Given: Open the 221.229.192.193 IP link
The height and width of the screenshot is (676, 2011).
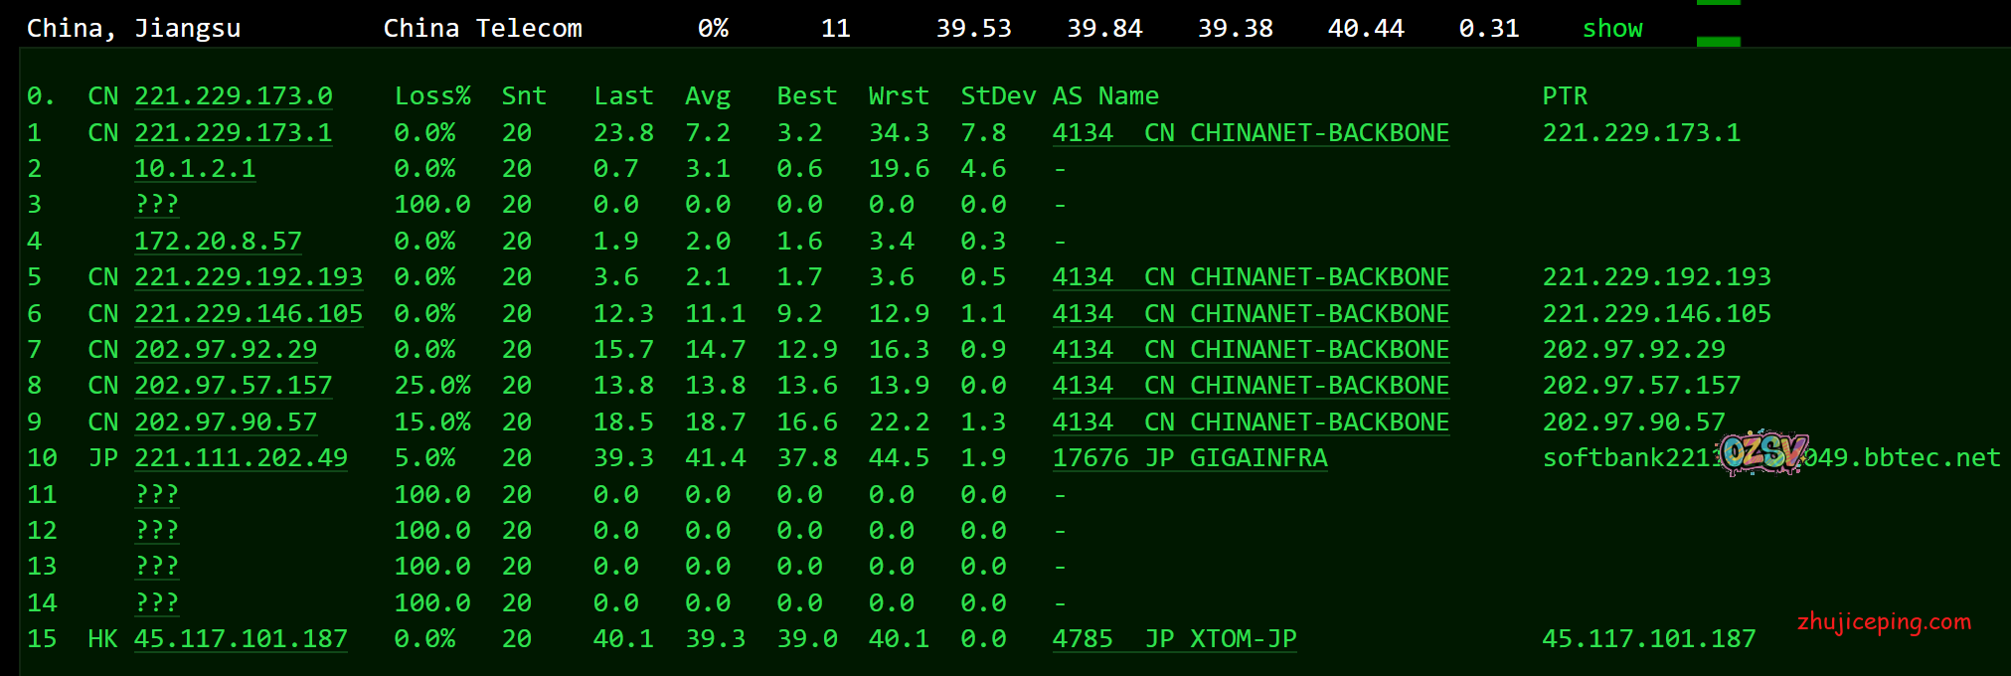Looking at the screenshot, I should (249, 277).
